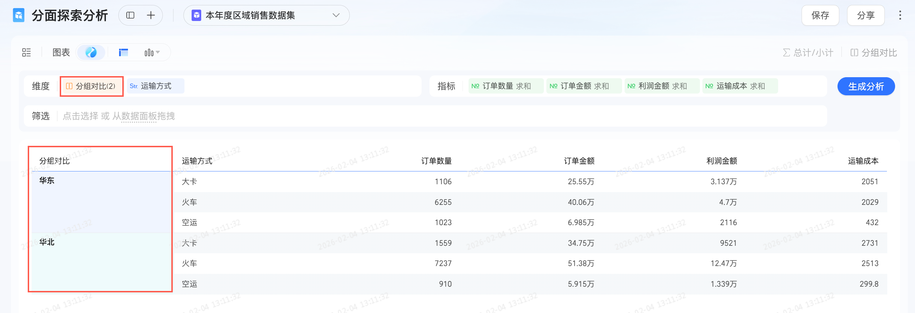Click the value 2731
The height and width of the screenshot is (313, 915).
coord(870,243)
